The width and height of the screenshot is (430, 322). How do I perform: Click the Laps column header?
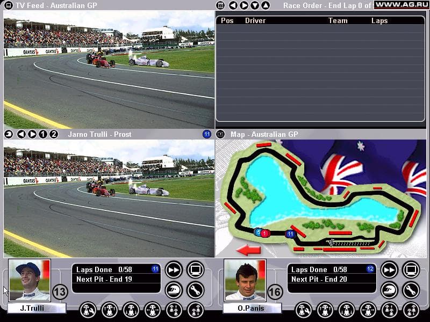(379, 20)
